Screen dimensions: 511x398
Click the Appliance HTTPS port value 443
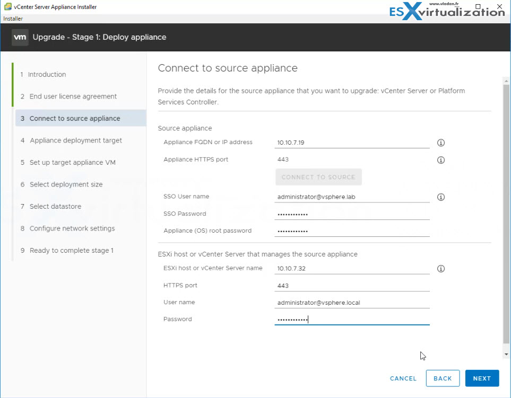283,160
